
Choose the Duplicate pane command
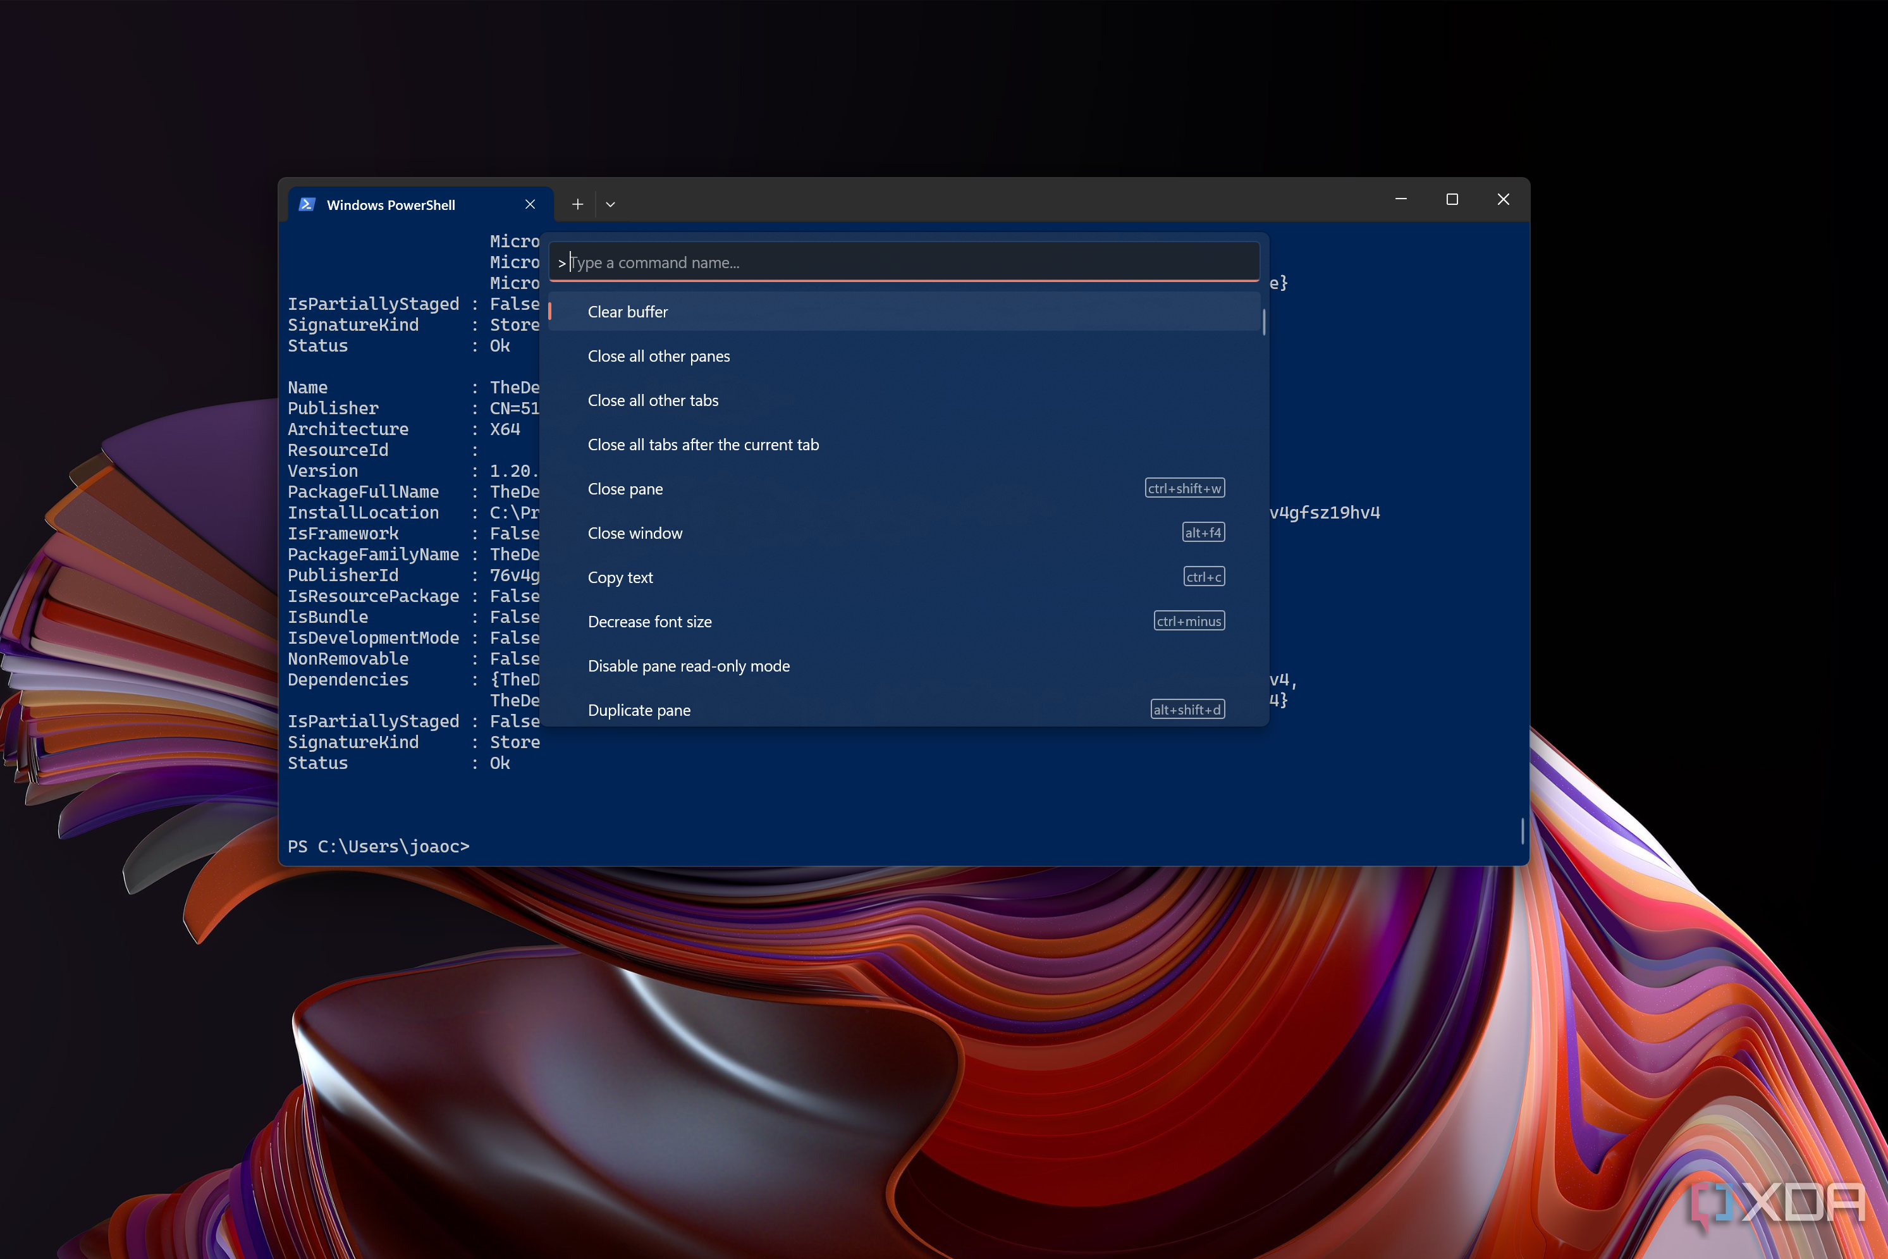639,709
